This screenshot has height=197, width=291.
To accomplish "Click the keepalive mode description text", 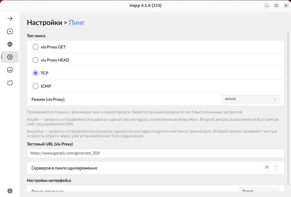I will coord(152,134).
